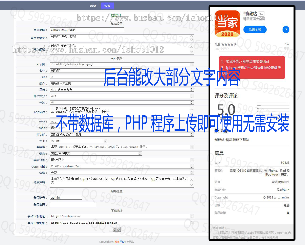
Task: Click the 登录账号 field with admin
Action: pyautogui.click(x=66, y=198)
